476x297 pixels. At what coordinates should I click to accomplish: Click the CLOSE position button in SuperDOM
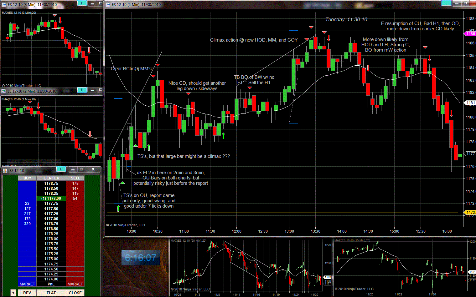pos(75,293)
